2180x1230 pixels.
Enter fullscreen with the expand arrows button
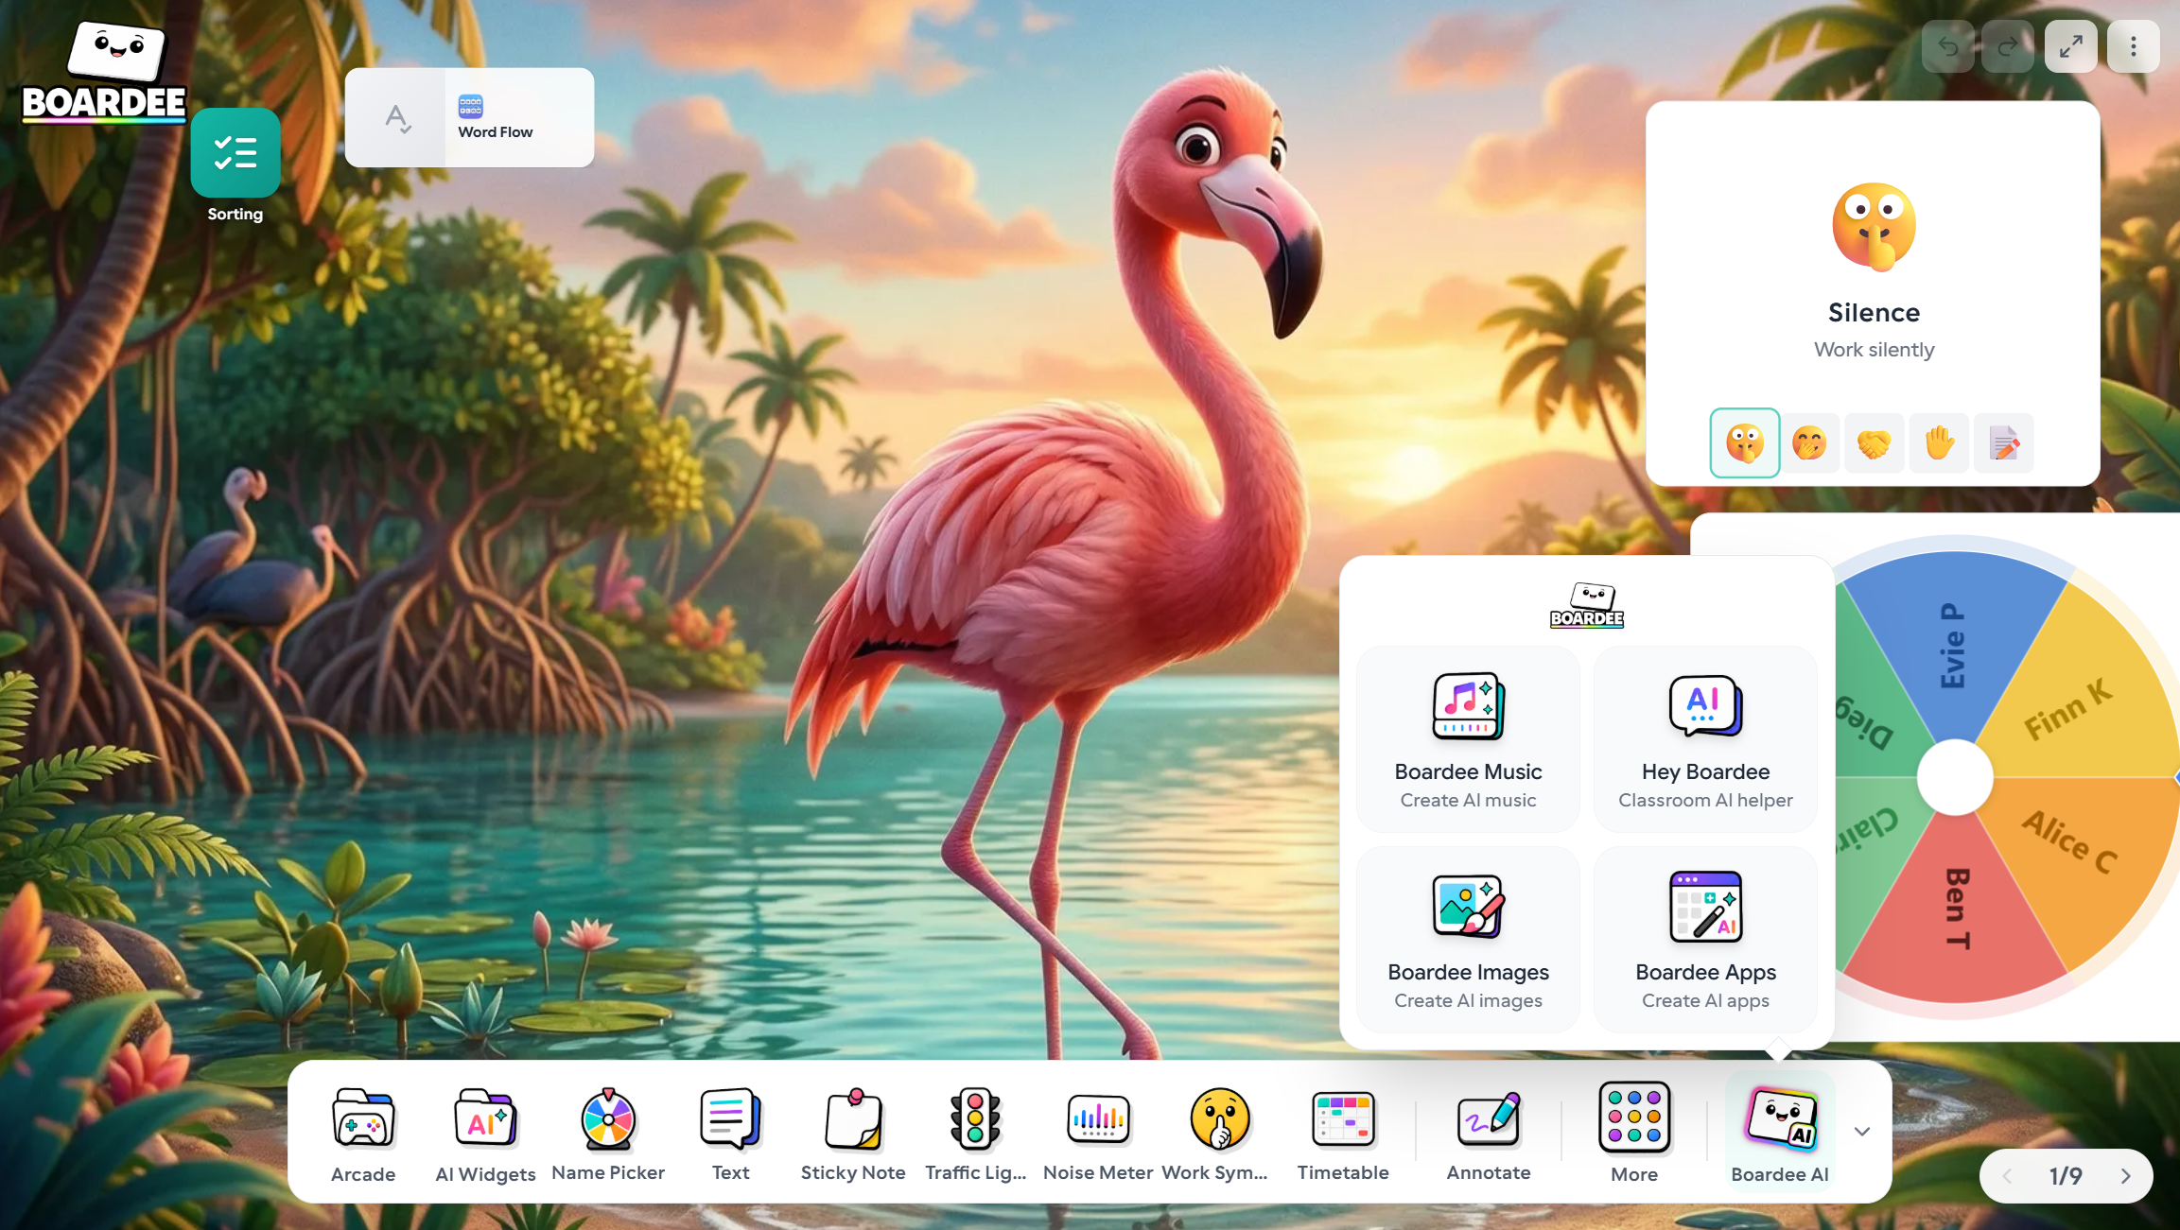2071,46
